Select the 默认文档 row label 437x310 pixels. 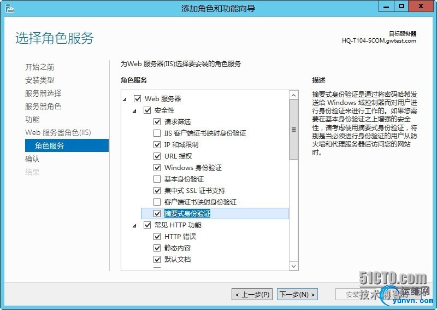coord(178,259)
